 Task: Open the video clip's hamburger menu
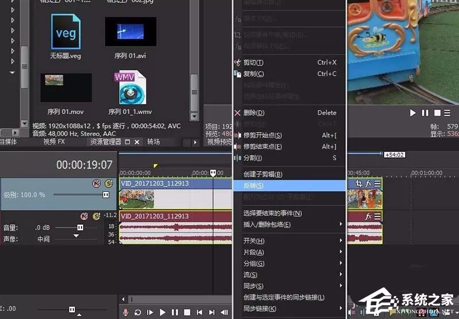pyautogui.click(x=378, y=184)
